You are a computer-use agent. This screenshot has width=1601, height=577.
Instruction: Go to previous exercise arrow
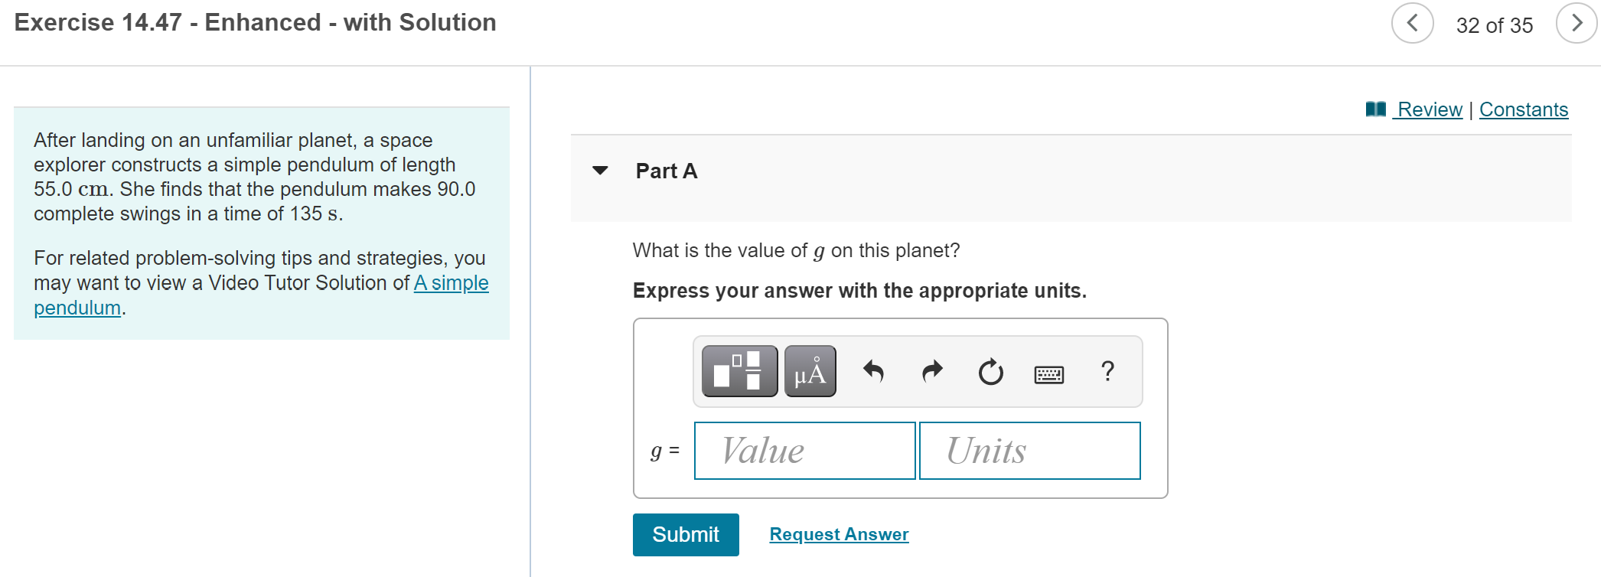pos(1412,23)
